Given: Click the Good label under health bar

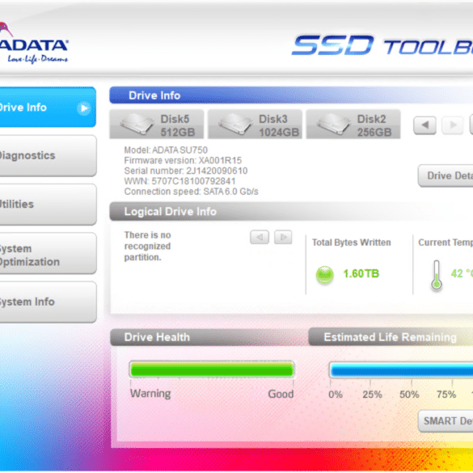Looking at the screenshot, I should [281, 394].
